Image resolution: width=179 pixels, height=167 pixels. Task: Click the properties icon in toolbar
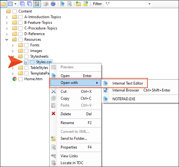tap(69, 4)
